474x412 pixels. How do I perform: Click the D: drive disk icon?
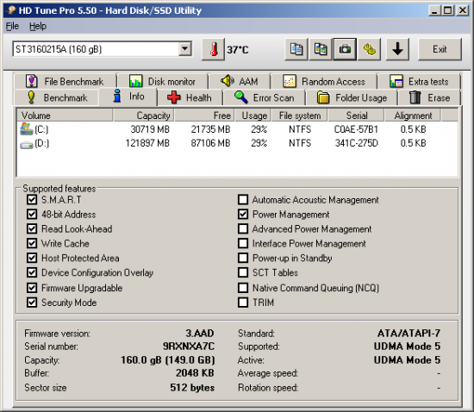click(x=27, y=145)
